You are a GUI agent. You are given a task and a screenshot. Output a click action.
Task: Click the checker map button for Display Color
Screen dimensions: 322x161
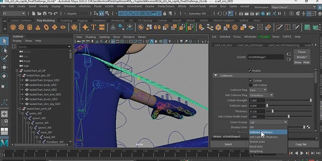308,127
